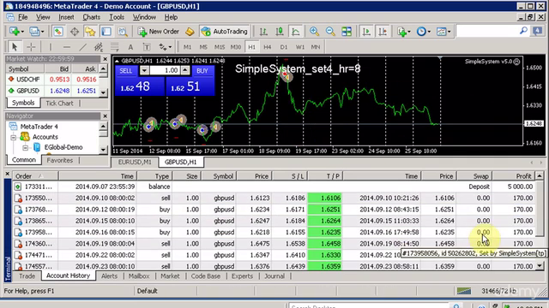Select the Crosshair tool
Viewport: 549px width, 308px height.
click(x=31, y=47)
